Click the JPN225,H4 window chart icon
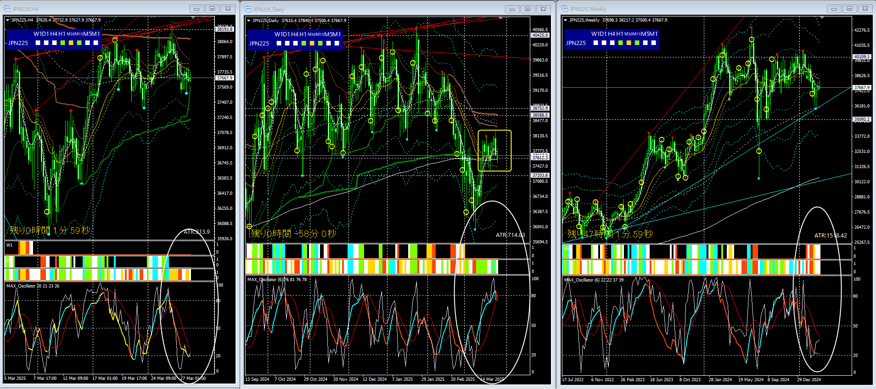 (7, 9)
